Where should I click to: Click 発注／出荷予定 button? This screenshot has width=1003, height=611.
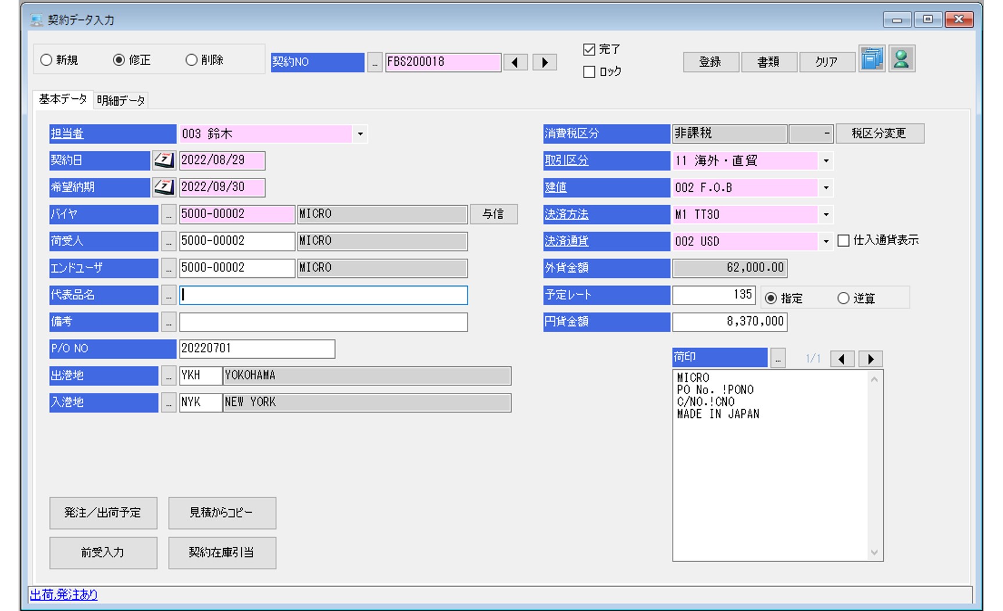[x=103, y=513]
